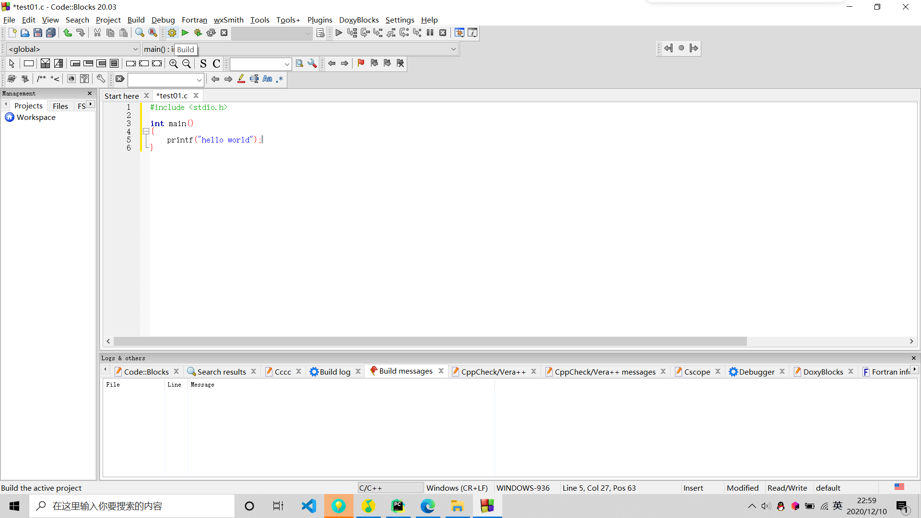Open the Settings menu
The image size is (921, 518).
(x=400, y=20)
